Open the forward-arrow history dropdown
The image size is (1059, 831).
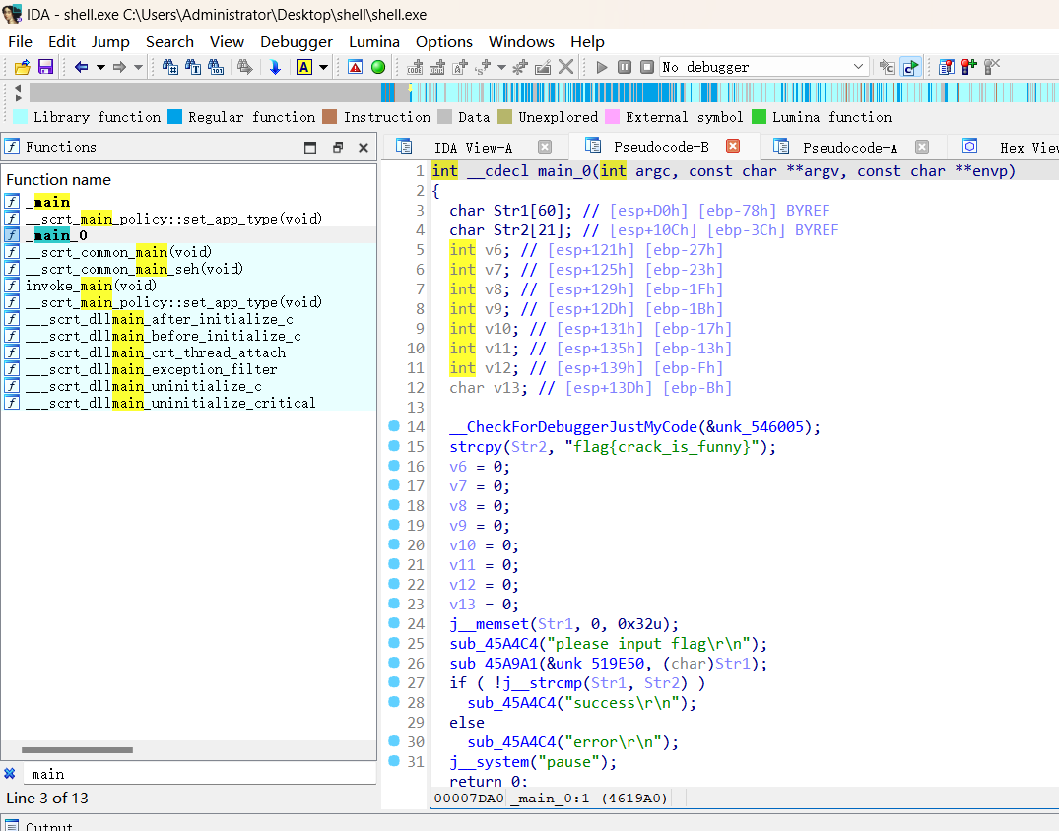[x=139, y=67]
